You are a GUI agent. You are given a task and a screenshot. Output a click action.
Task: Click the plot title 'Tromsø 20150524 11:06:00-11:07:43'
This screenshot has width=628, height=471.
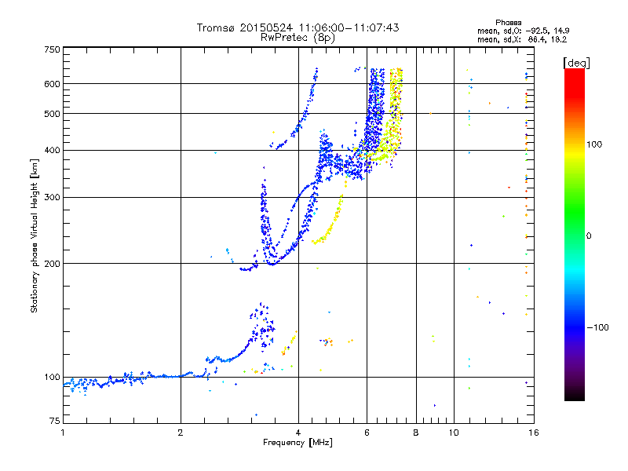click(x=298, y=27)
